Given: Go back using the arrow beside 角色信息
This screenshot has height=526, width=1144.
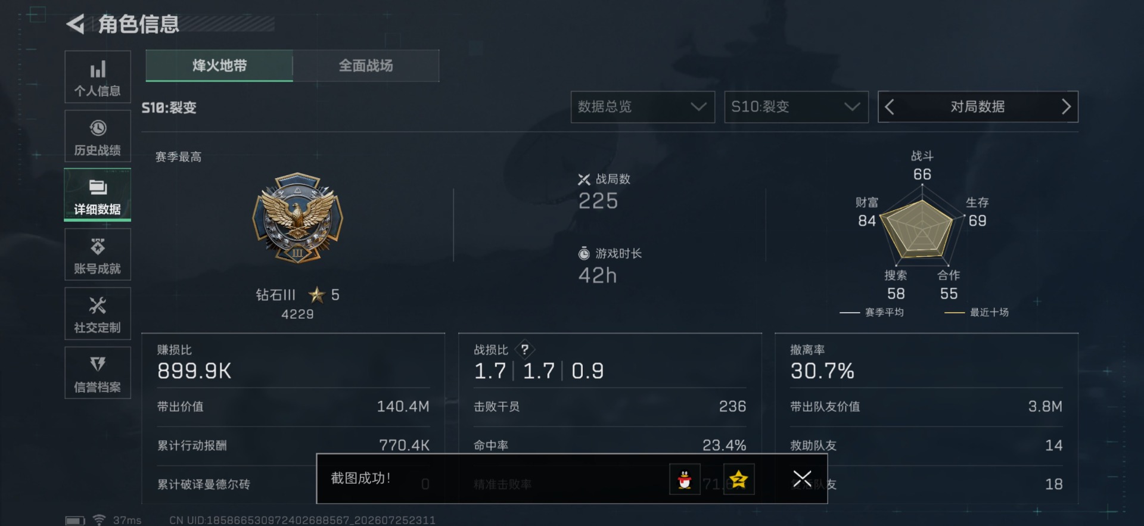Looking at the screenshot, I should [x=75, y=24].
